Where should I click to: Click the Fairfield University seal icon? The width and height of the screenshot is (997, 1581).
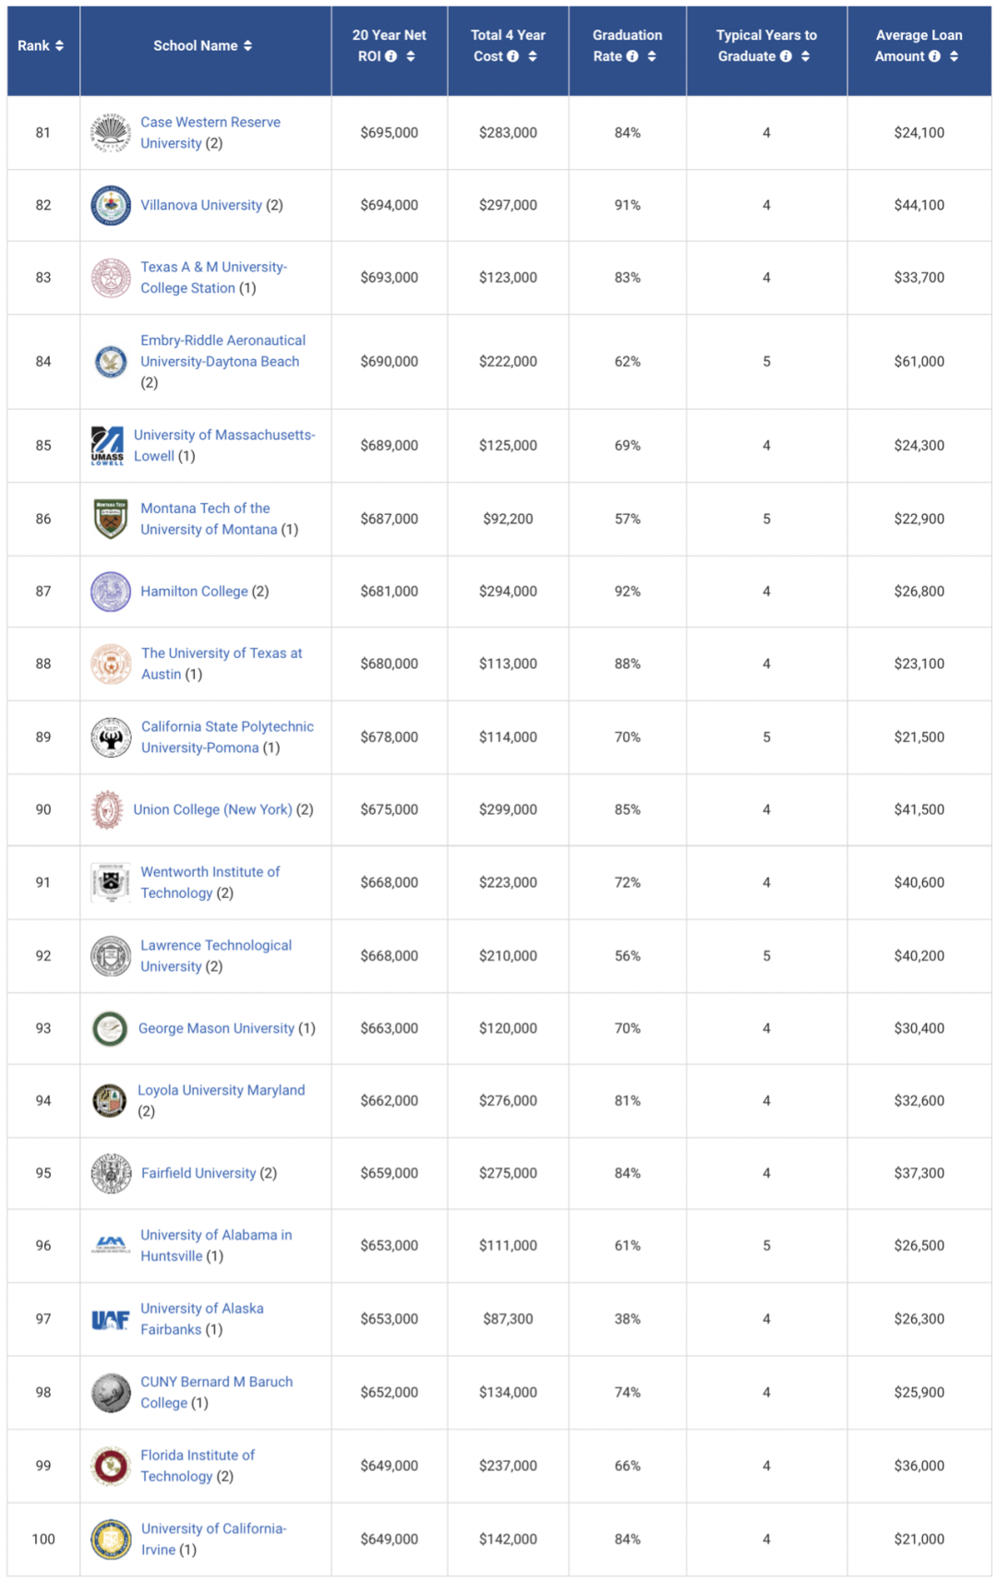click(111, 1173)
